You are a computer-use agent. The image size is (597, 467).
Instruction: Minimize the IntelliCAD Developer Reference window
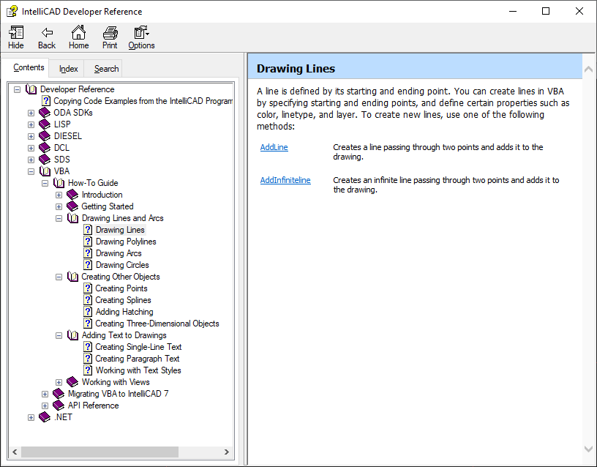513,11
